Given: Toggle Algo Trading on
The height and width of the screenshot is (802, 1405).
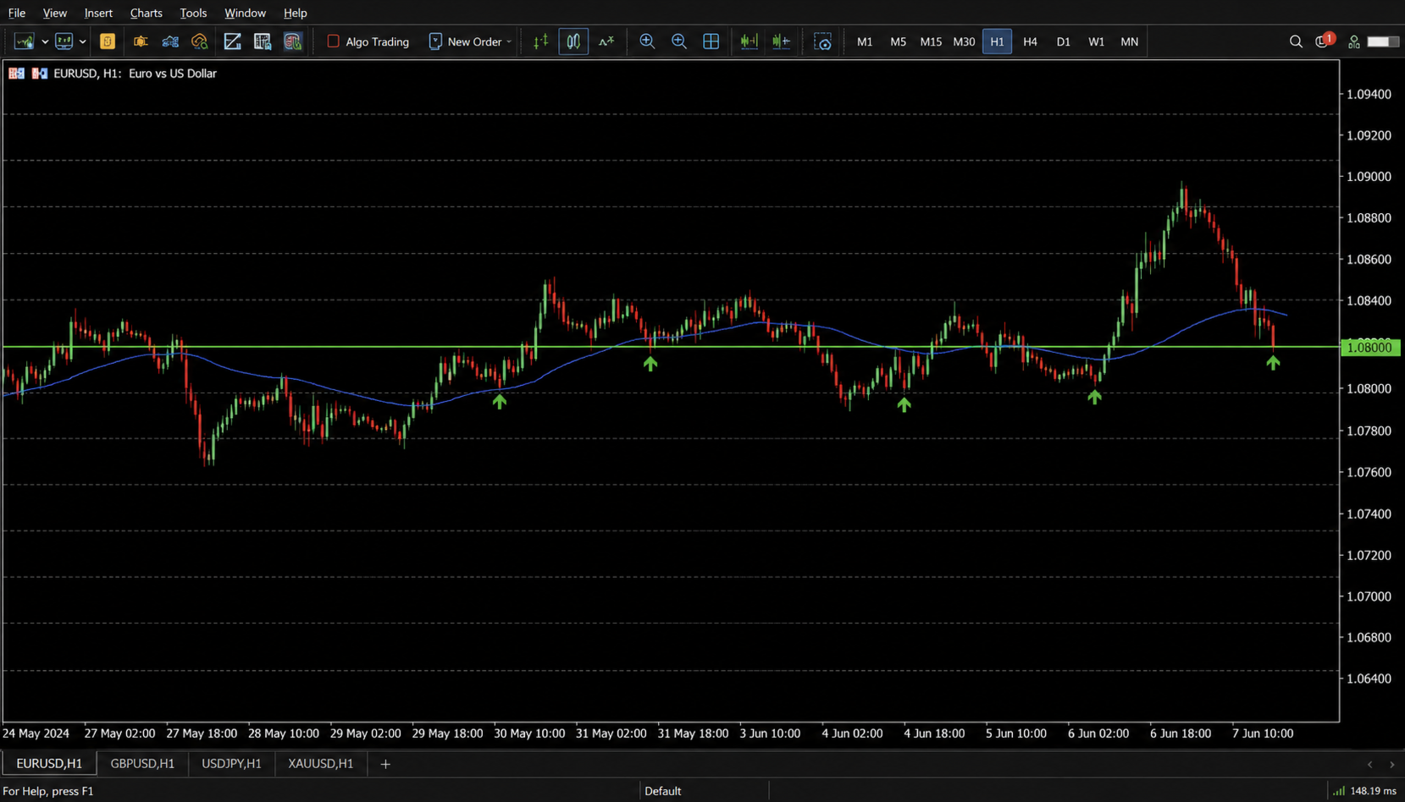Looking at the screenshot, I should [368, 41].
